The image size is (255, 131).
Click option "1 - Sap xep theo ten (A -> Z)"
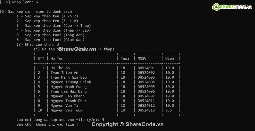tap(47, 16)
